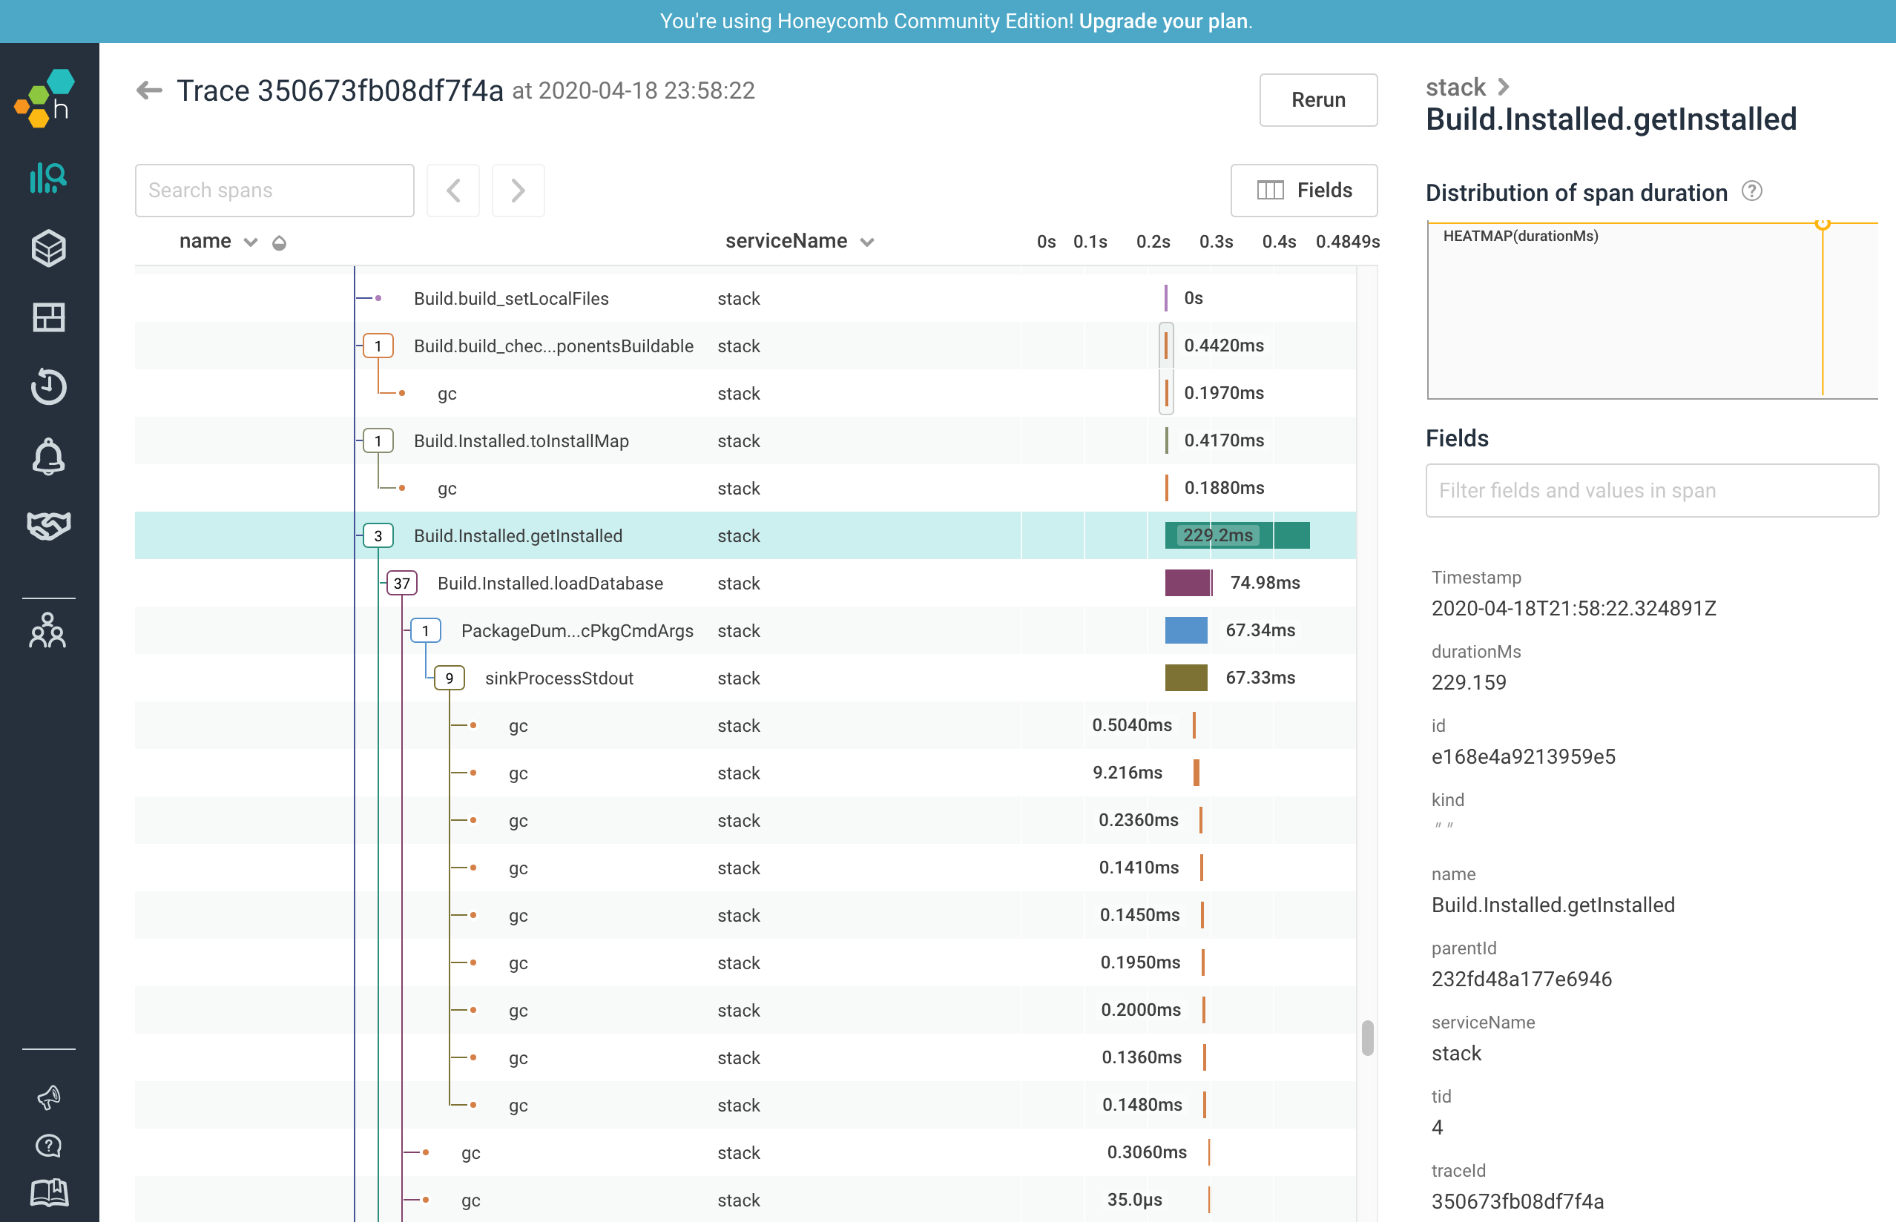Collapse the sinkProcessStdout 9 children node
Viewport: 1896px width, 1222px height.
tap(450, 678)
